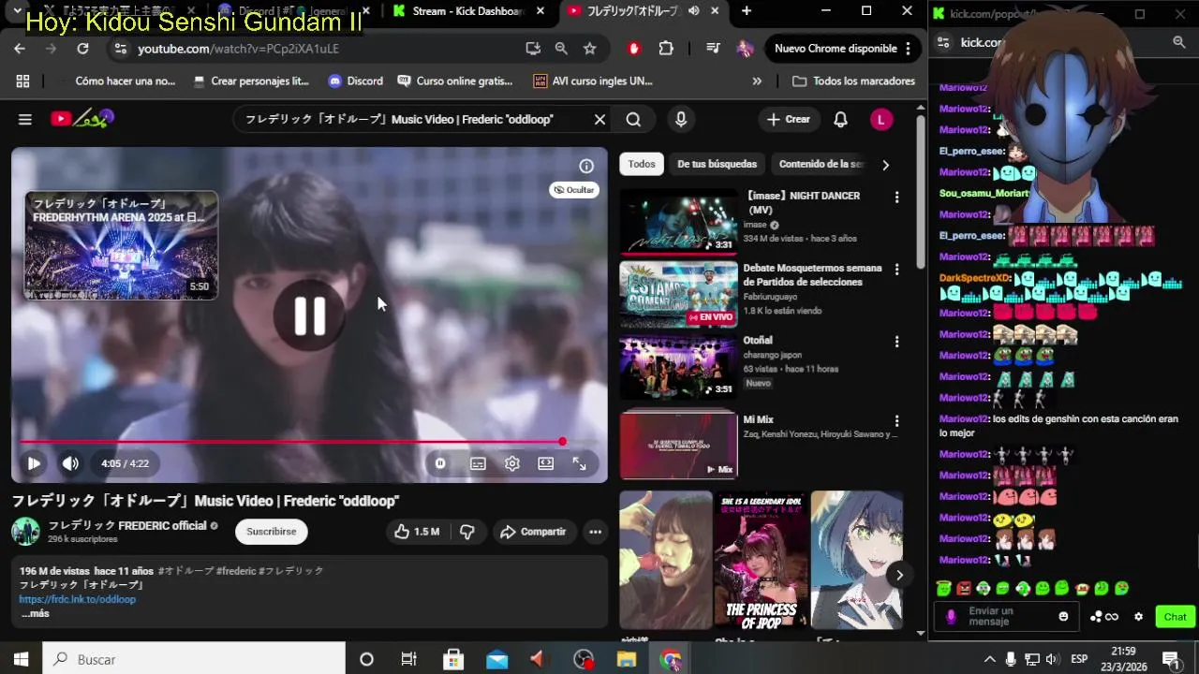Screen dimensions: 1199x674
Task: Mute the video volume
Action: click(70, 463)
